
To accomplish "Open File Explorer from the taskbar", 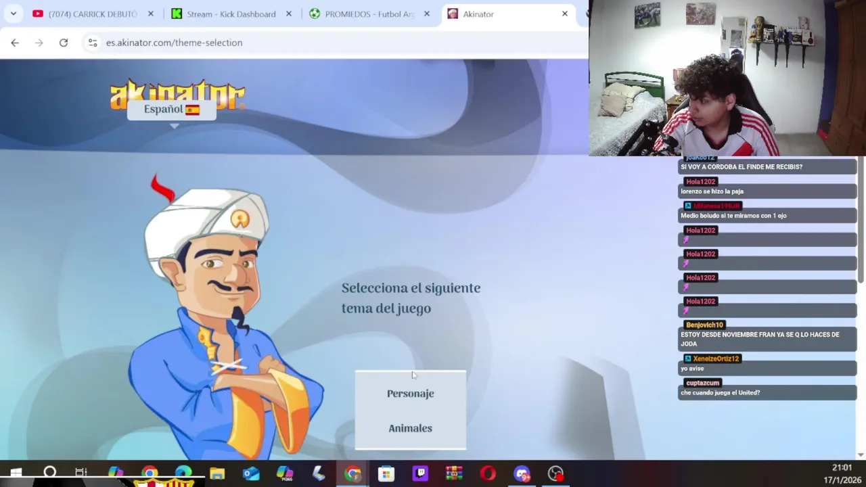I will coord(217,473).
